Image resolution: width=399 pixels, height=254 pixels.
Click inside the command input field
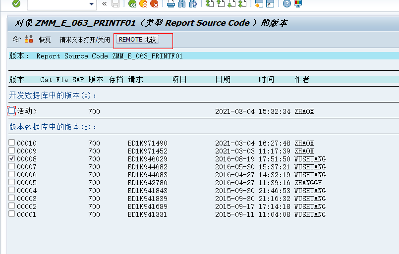58,4
